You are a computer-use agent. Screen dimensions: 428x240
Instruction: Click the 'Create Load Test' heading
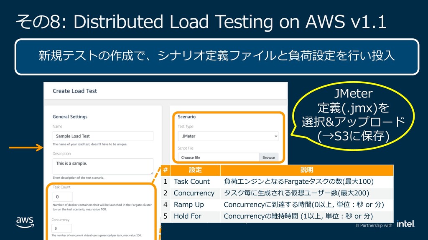tap(75, 91)
